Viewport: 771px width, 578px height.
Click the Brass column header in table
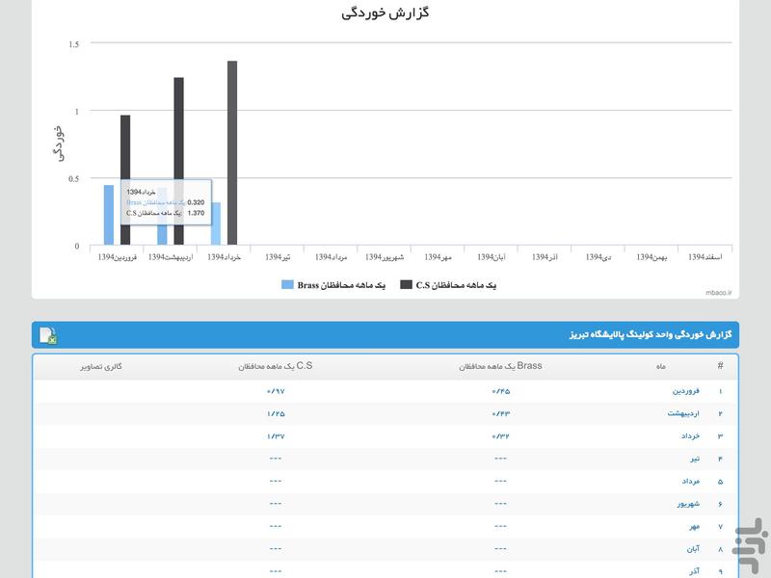pos(500,366)
